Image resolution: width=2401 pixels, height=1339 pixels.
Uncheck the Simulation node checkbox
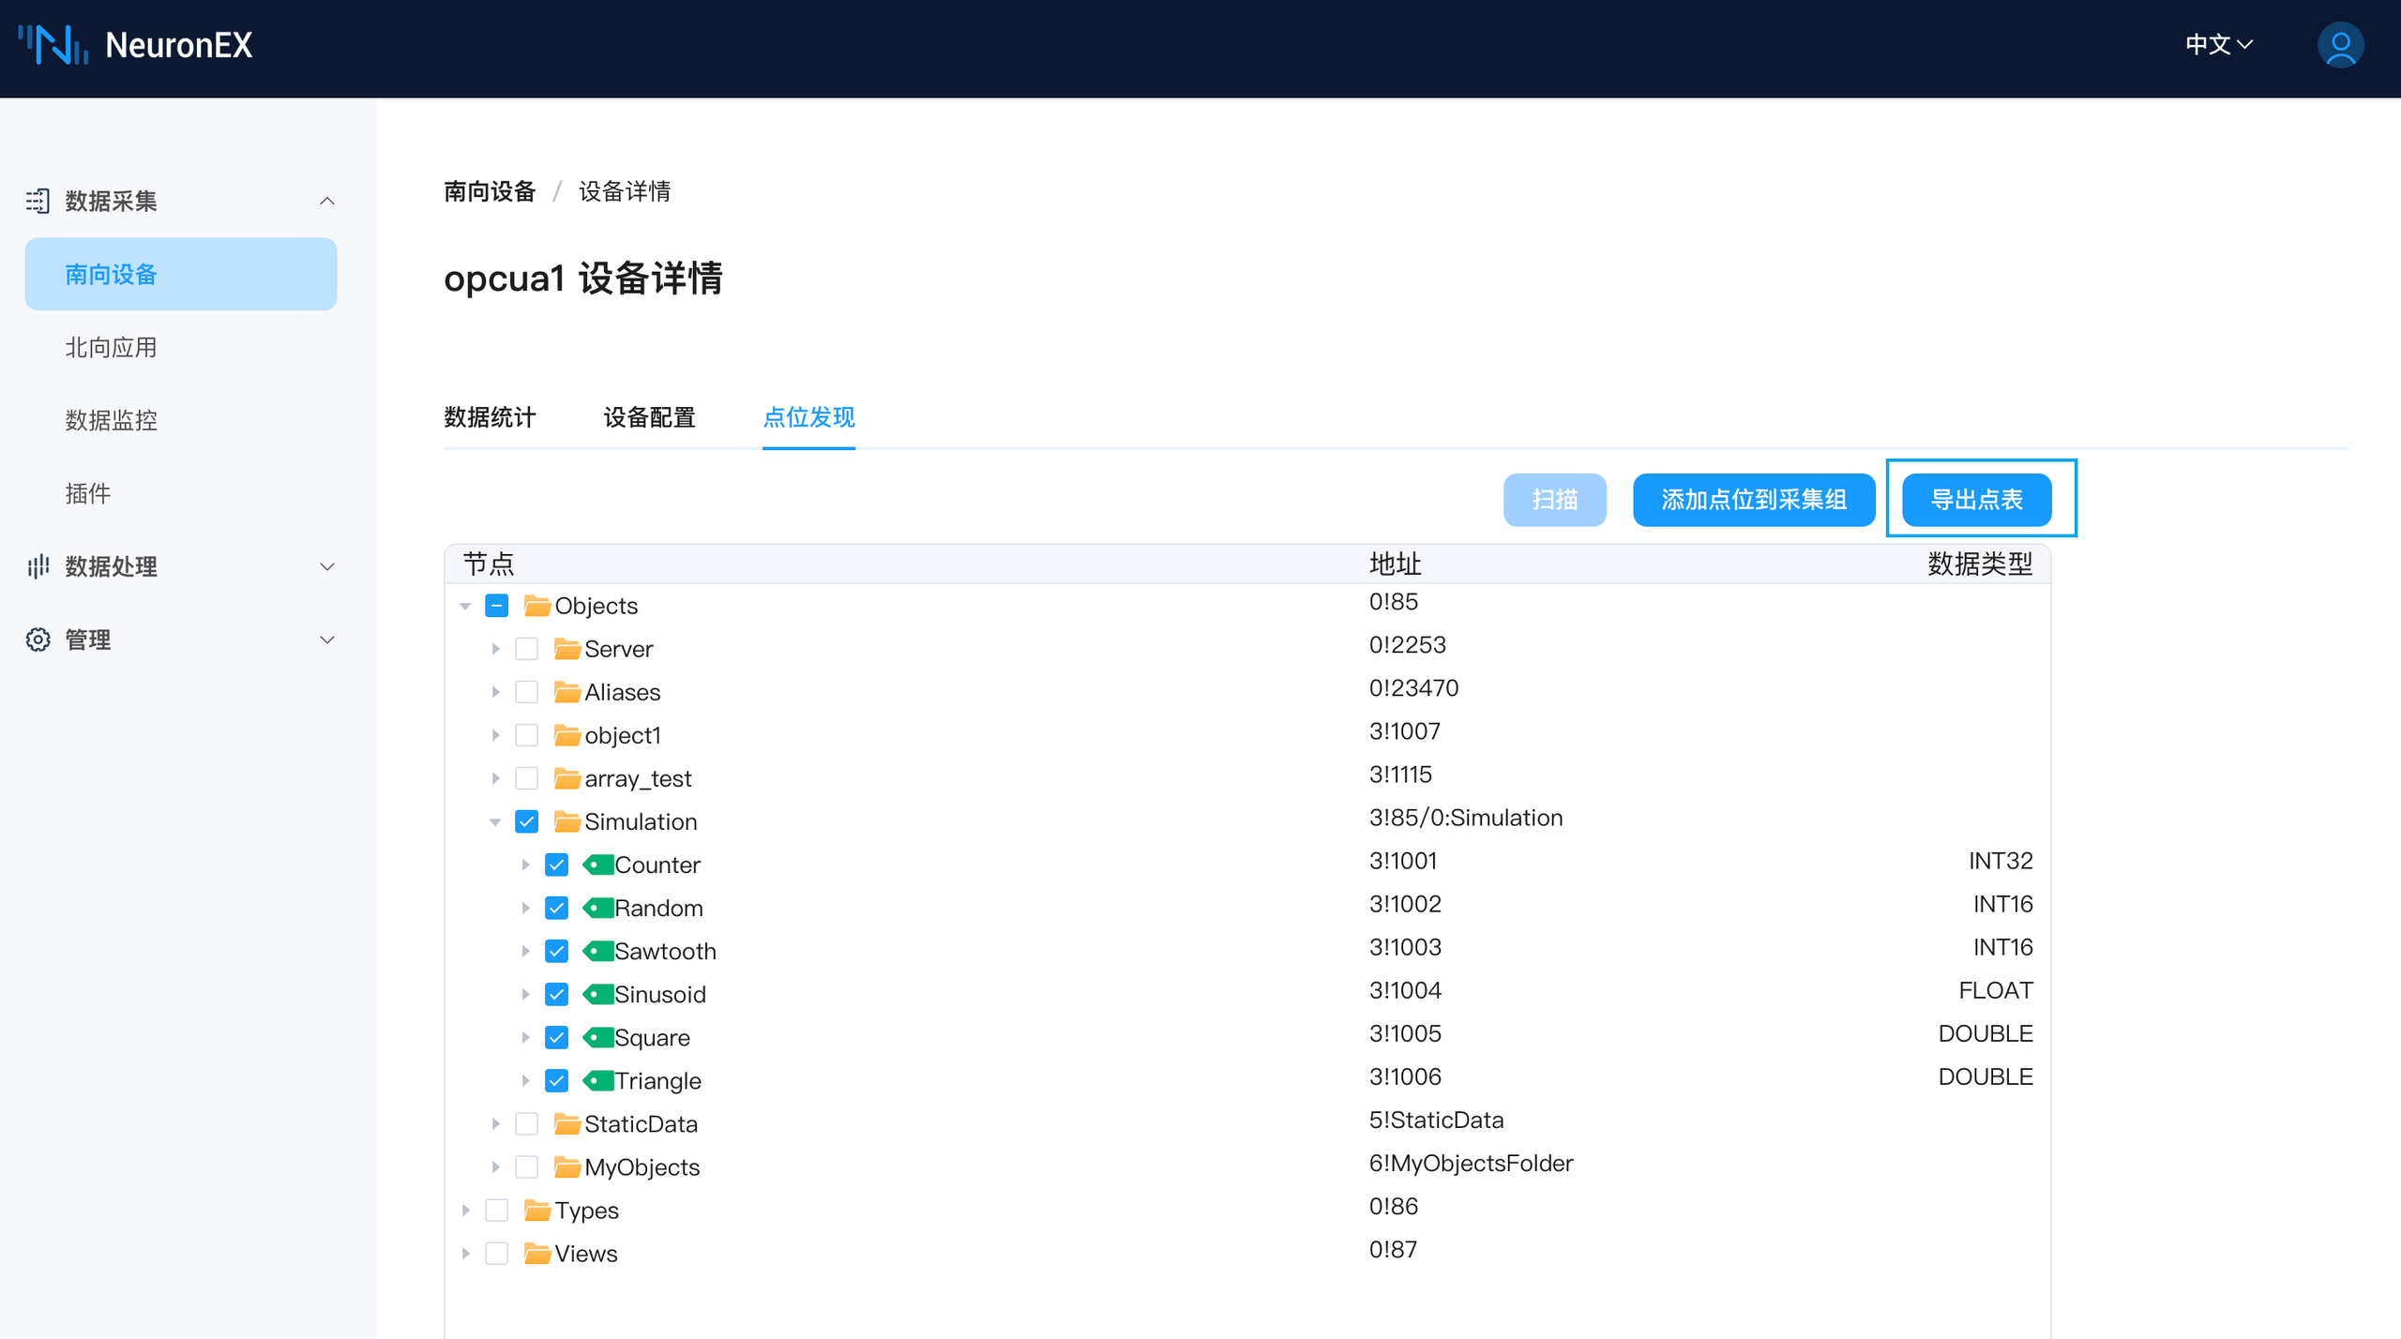pos(527,820)
